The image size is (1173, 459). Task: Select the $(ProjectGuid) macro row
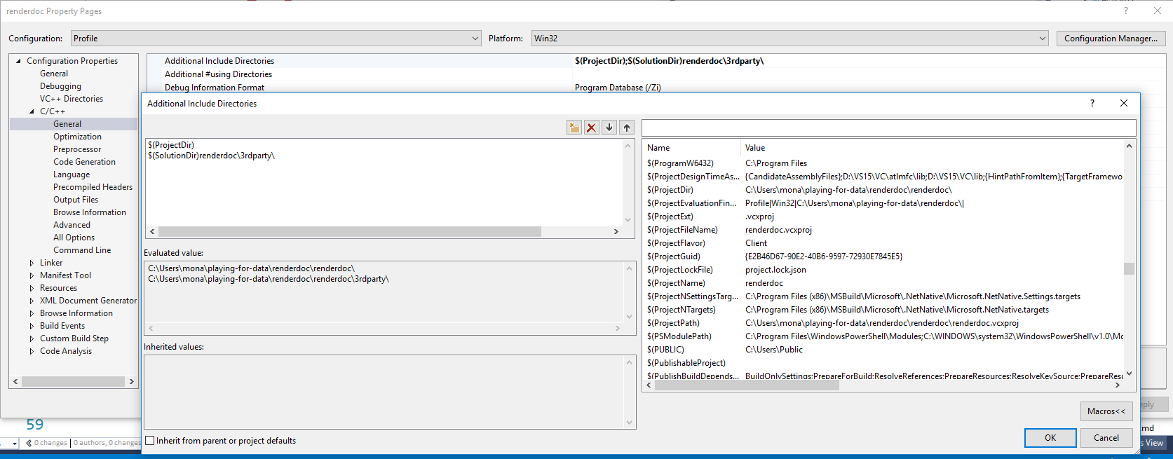coord(883,256)
